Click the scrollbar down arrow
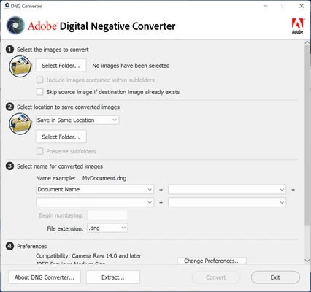311x292 pixels. 307,261
